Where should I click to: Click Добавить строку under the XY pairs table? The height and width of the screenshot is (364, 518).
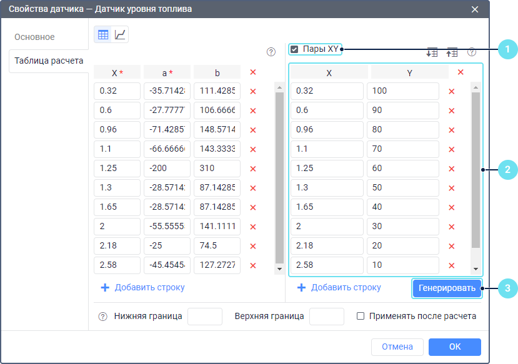click(339, 288)
